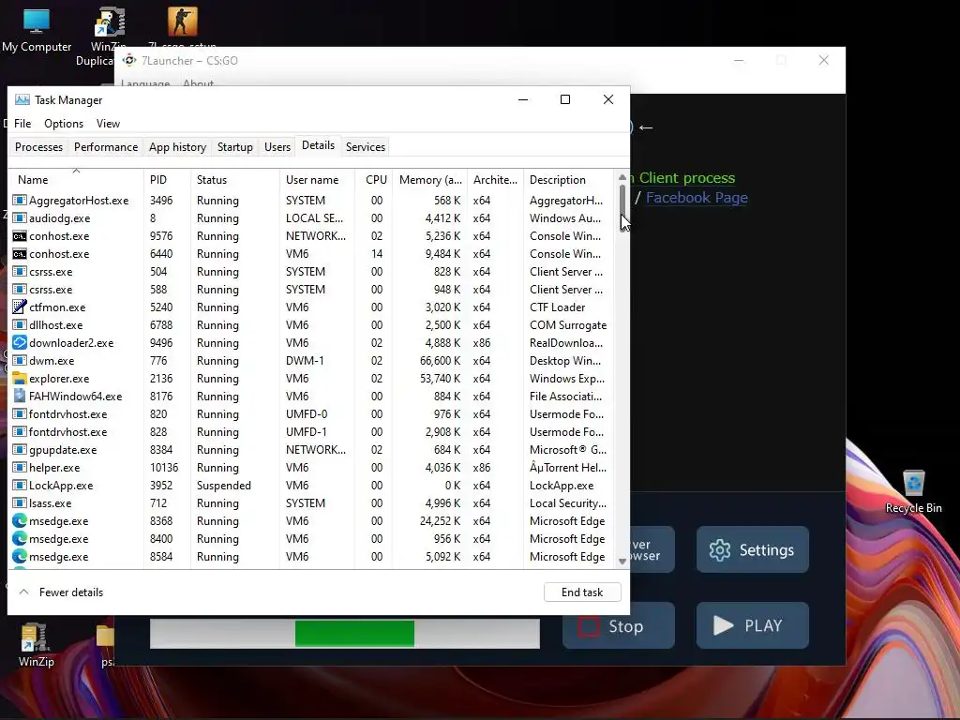This screenshot has height=720, width=960.
Task: Click the Suspended status of LockApp.exe
Action: (x=223, y=485)
